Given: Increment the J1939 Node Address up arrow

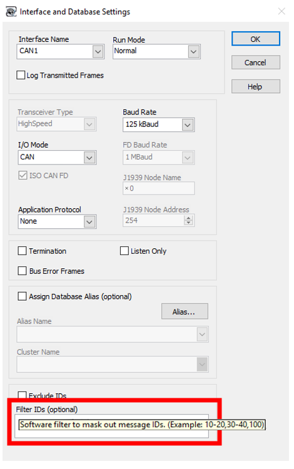Looking at the screenshot, I should click(188, 218).
